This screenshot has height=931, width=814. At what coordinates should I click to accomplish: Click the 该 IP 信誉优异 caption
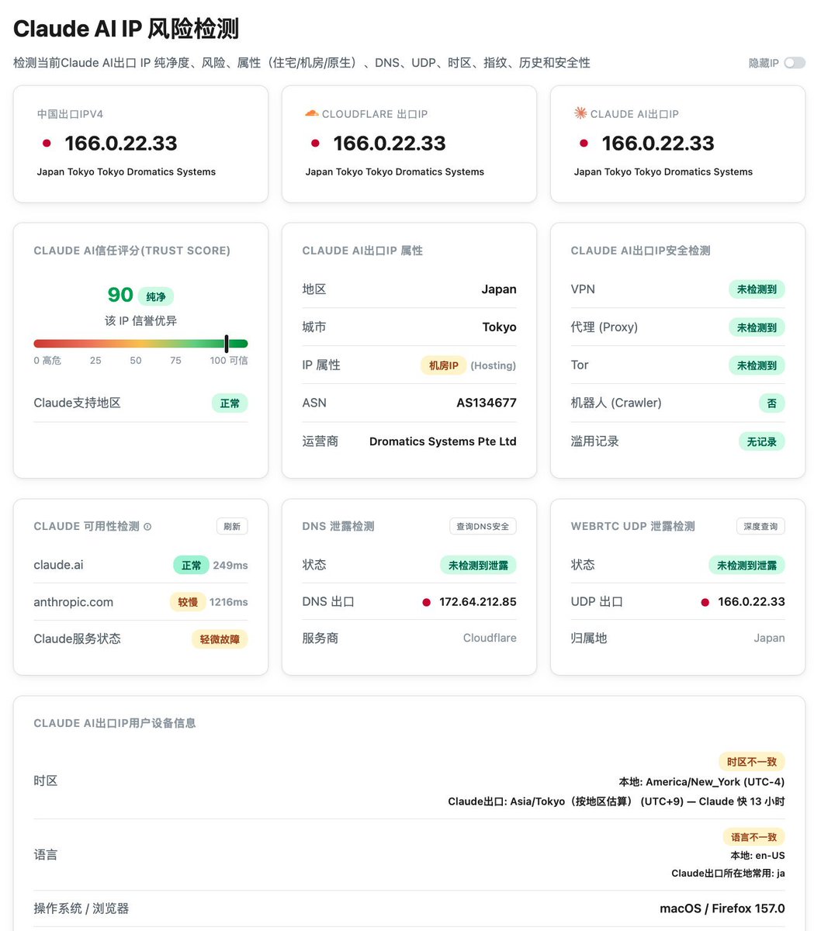(140, 320)
